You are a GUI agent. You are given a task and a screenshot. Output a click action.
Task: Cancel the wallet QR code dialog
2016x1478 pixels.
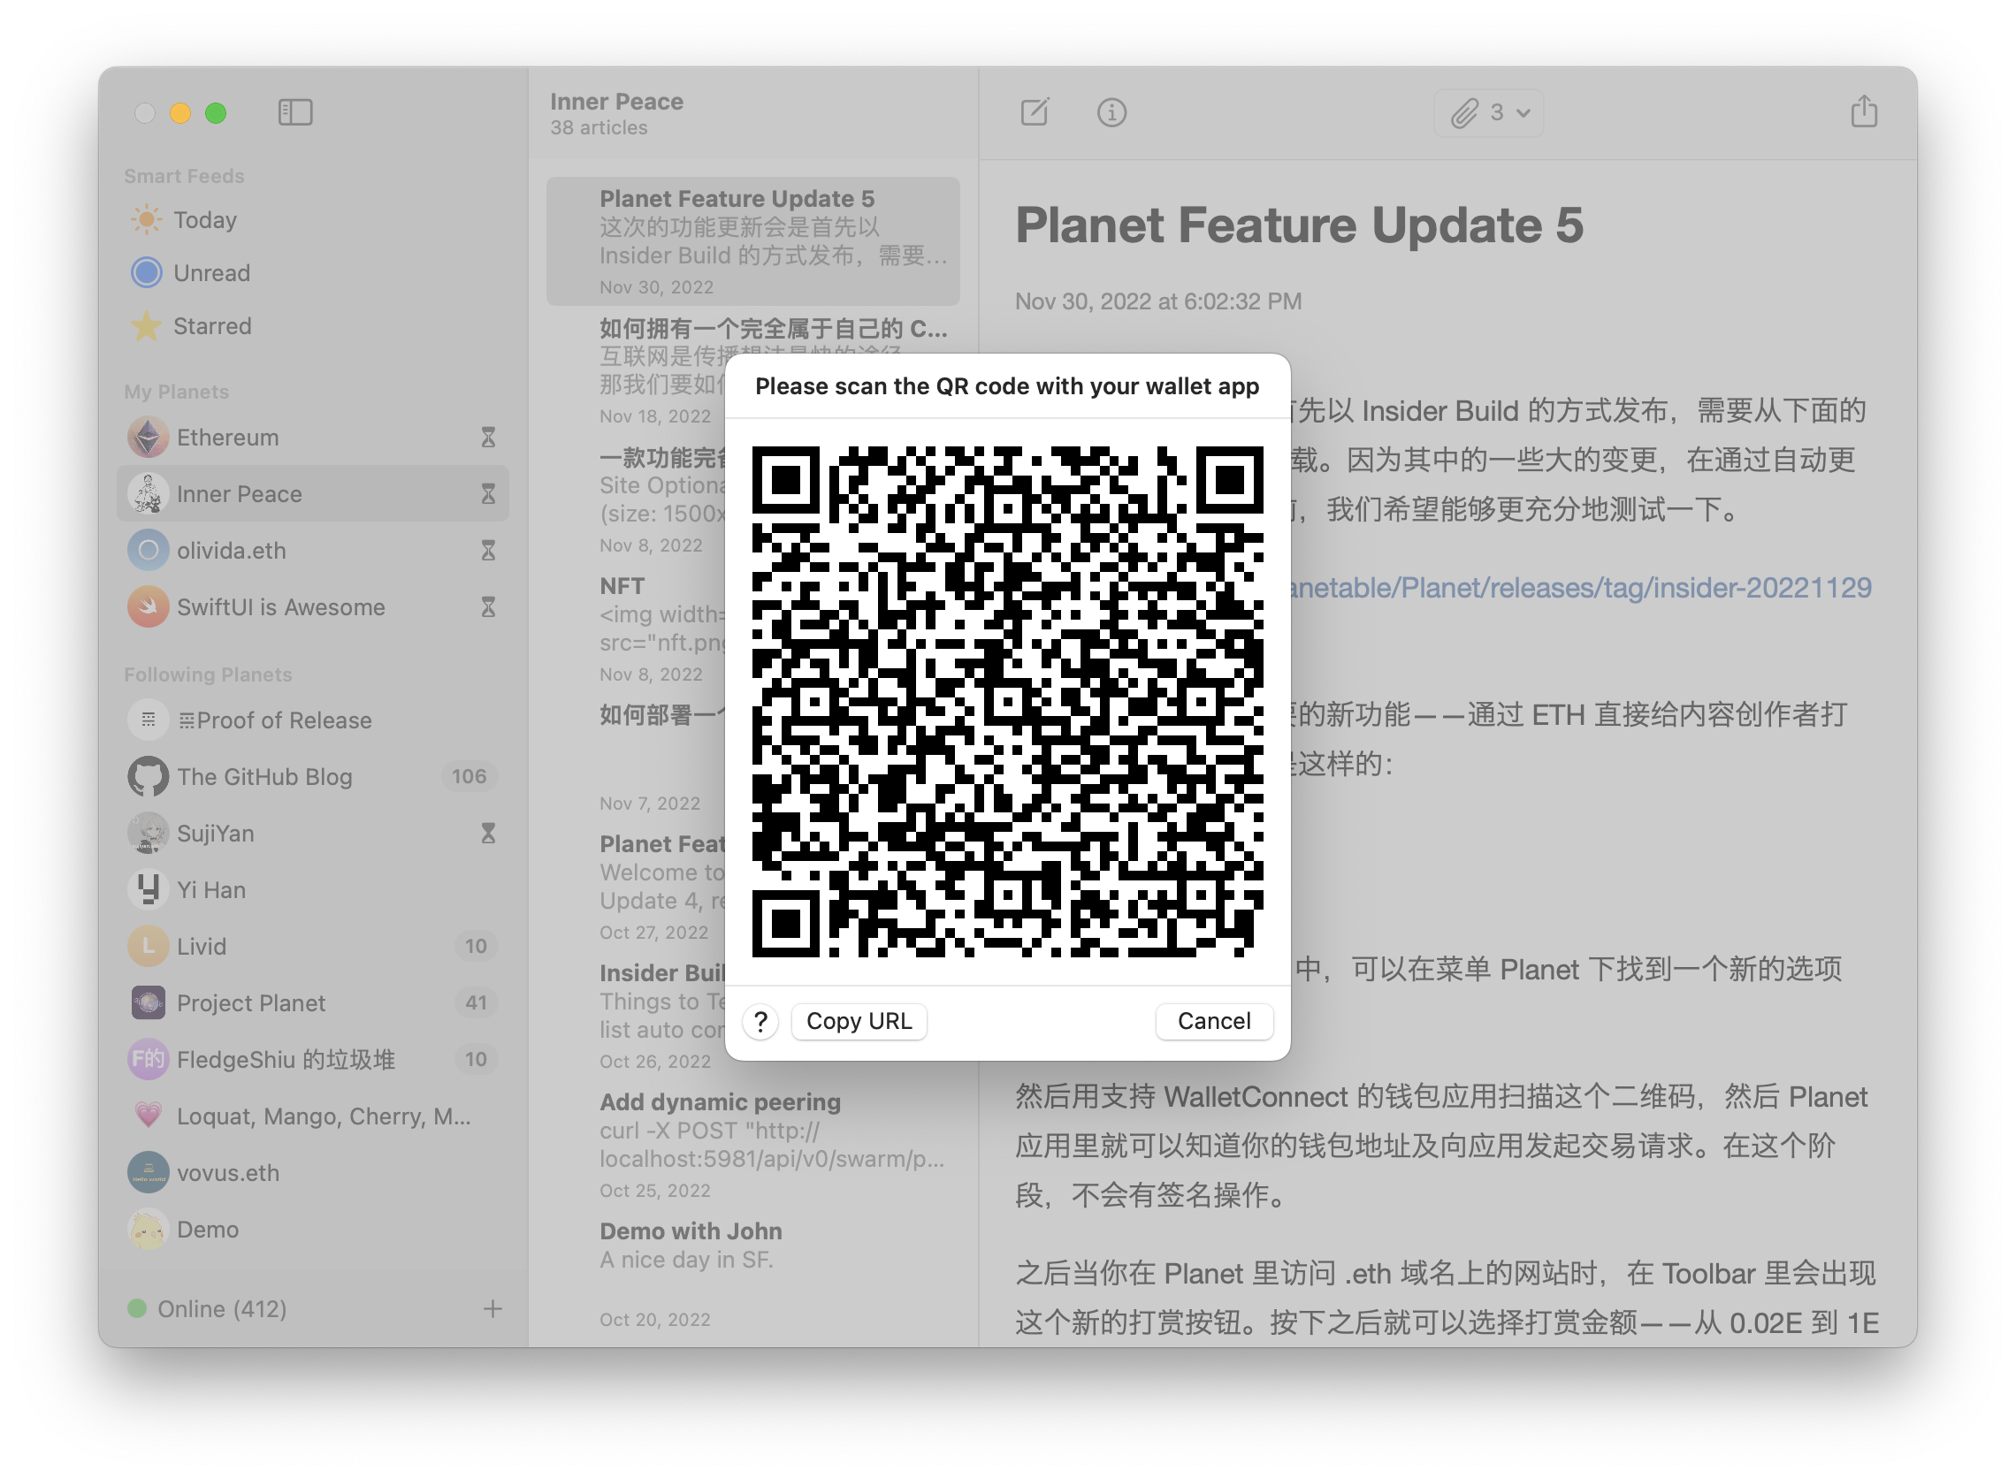pos(1213,1021)
